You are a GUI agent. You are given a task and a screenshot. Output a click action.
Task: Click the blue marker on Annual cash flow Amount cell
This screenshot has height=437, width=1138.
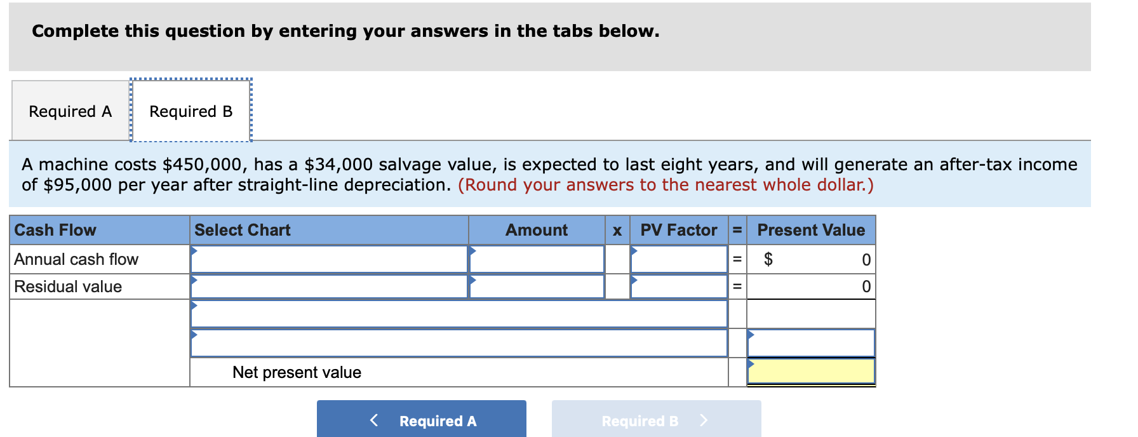point(471,250)
